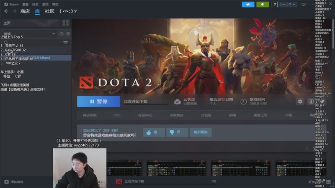Viewport: 335px width, 188px height.
Task: Open the 商店 (Store) tab
Action: pyautogui.click(x=25, y=11)
